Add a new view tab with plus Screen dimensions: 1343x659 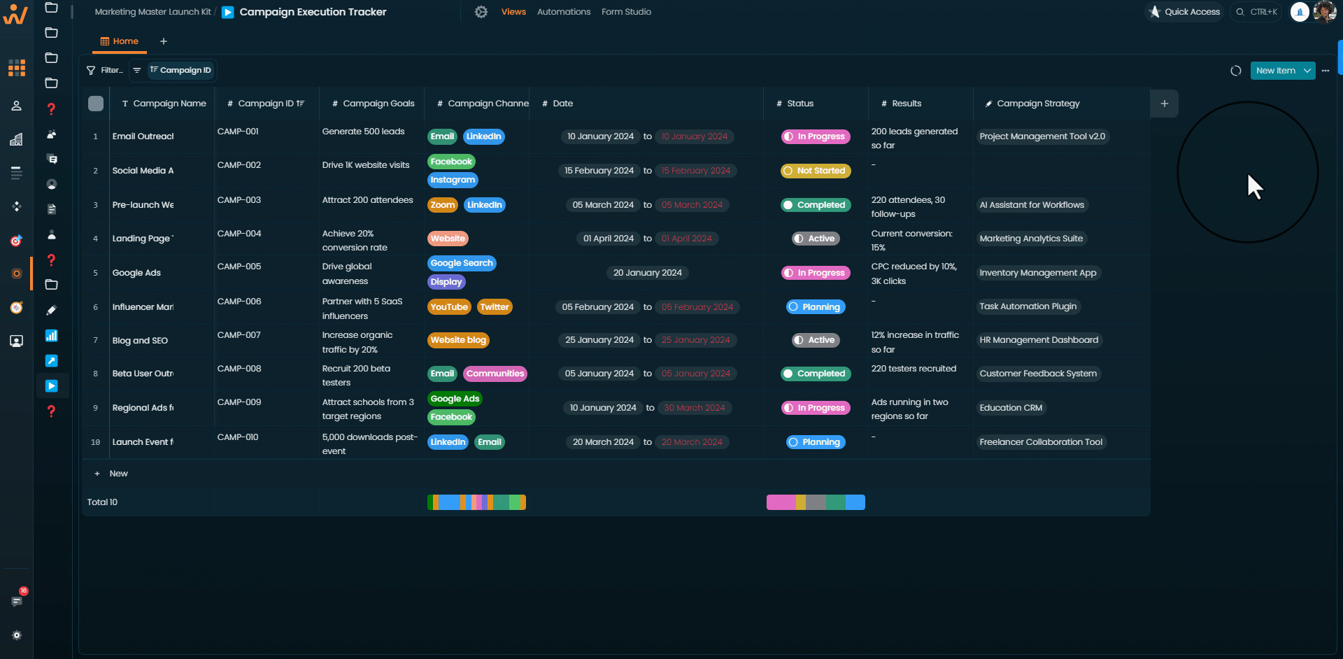click(164, 41)
